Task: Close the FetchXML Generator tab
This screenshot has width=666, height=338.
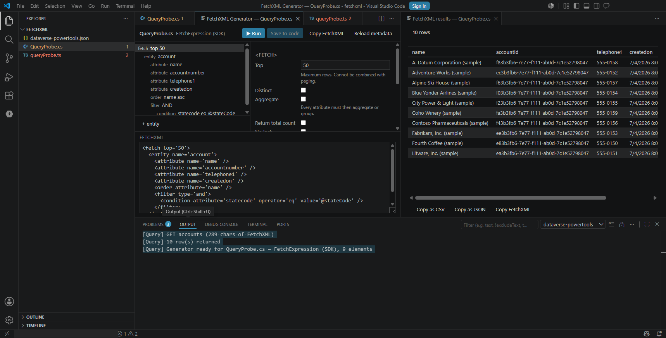Action: click(x=298, y=19)
